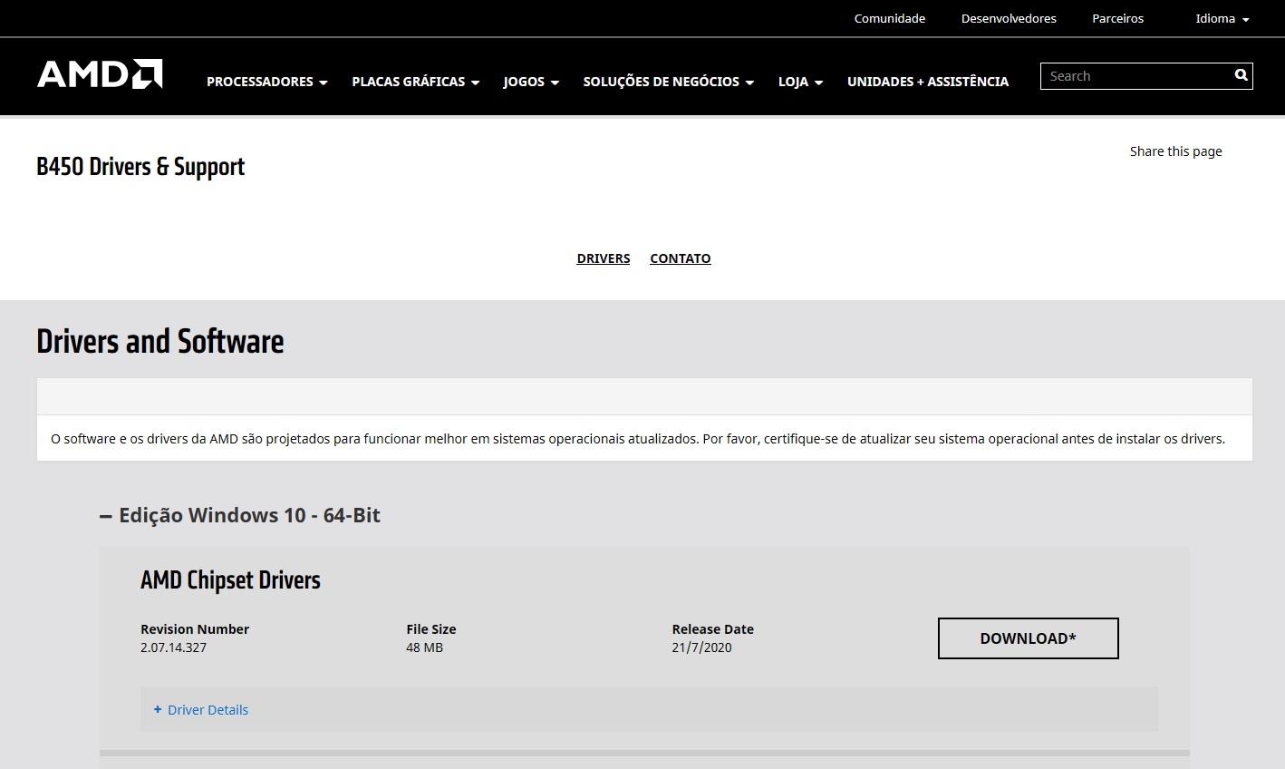Click the AMD logo
Viewport: 1285px width, 769px height.
click(x=100, y=74)
